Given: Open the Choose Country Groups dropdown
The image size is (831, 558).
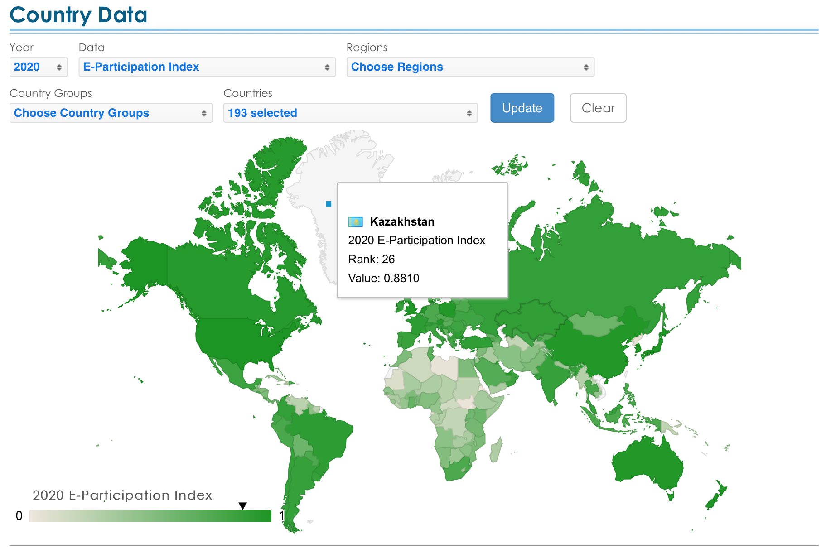Looking at the screenshot, I should coord(111,113).
